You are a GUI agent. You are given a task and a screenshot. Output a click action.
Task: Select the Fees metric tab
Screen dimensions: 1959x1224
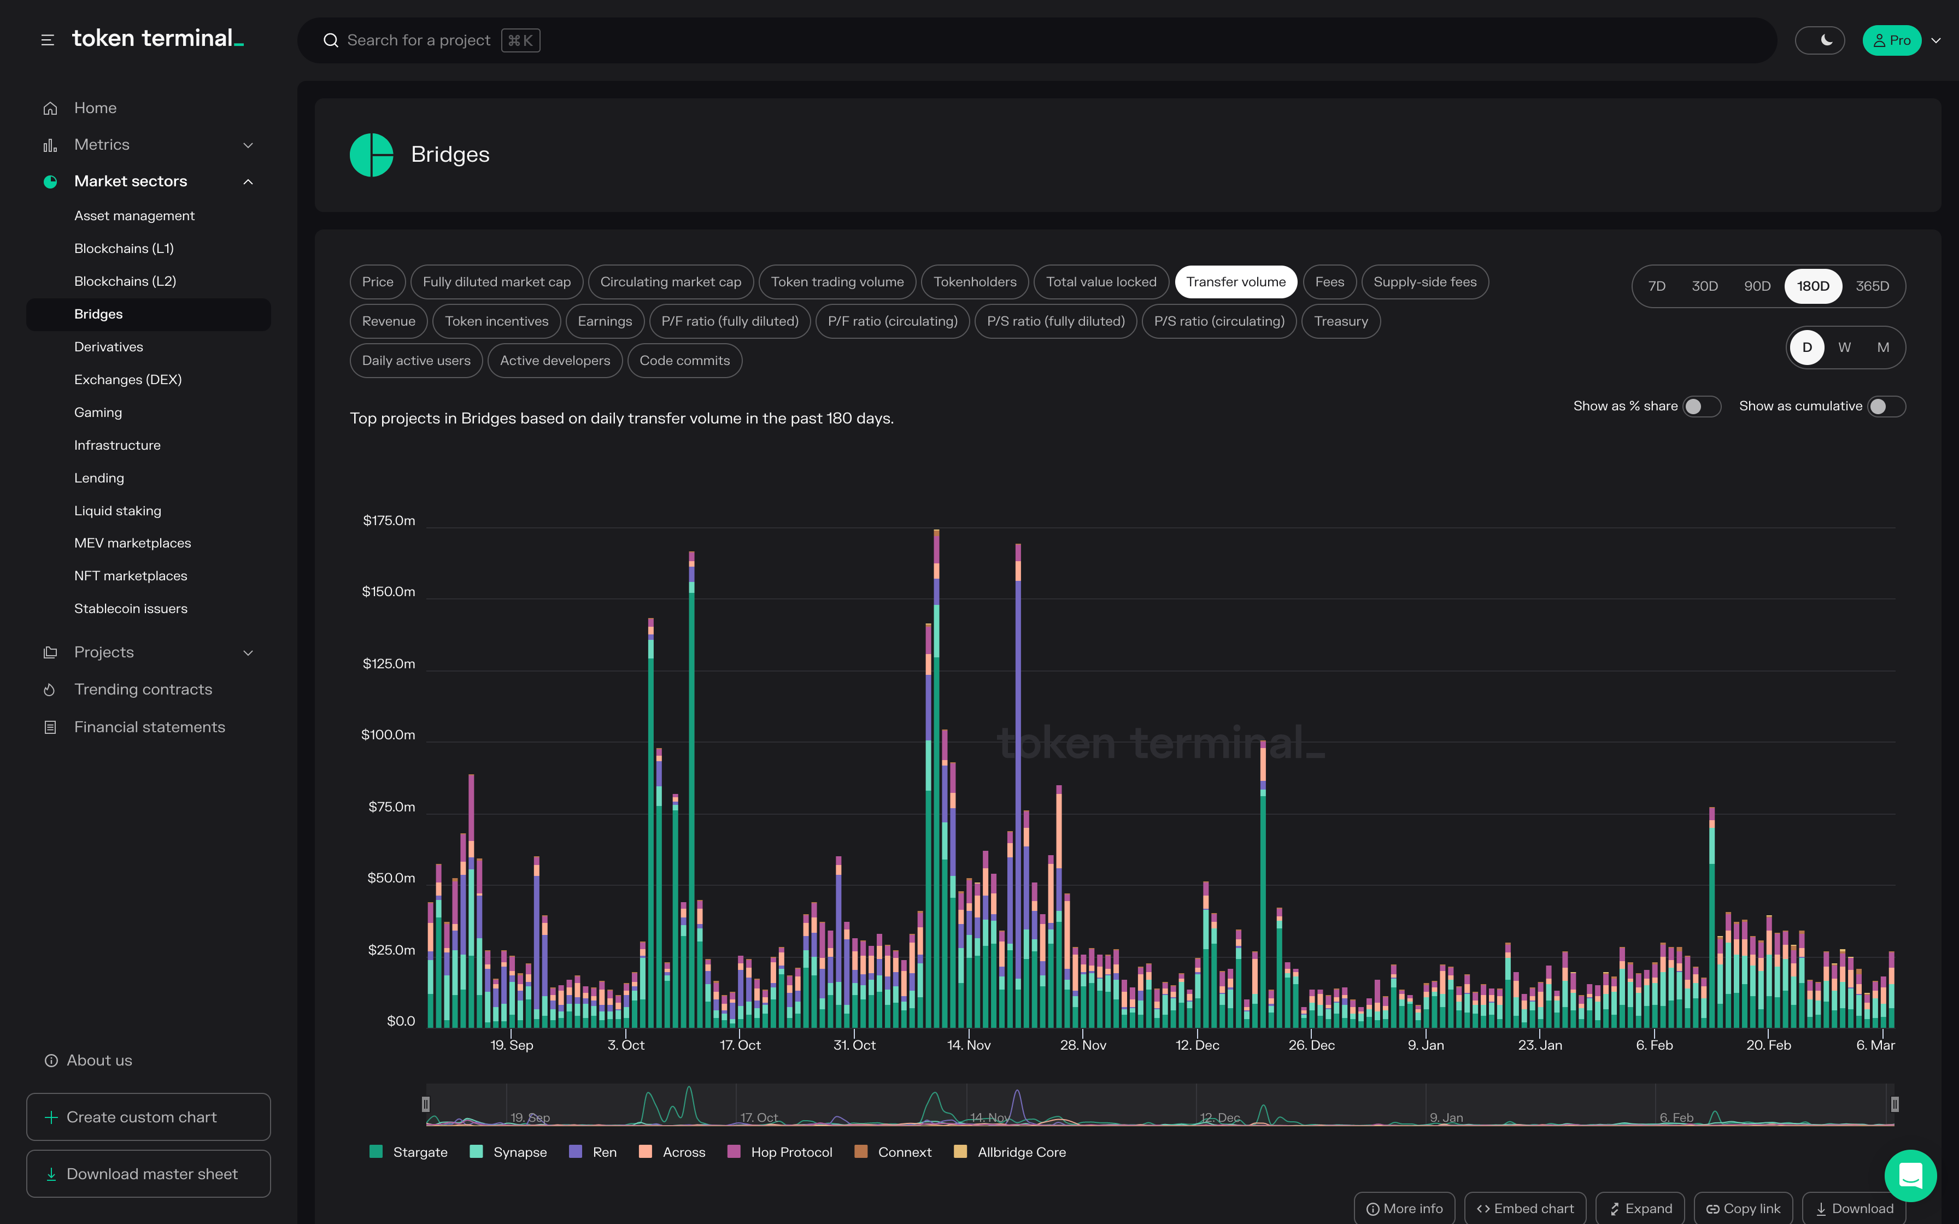[x=1329, y=282]
